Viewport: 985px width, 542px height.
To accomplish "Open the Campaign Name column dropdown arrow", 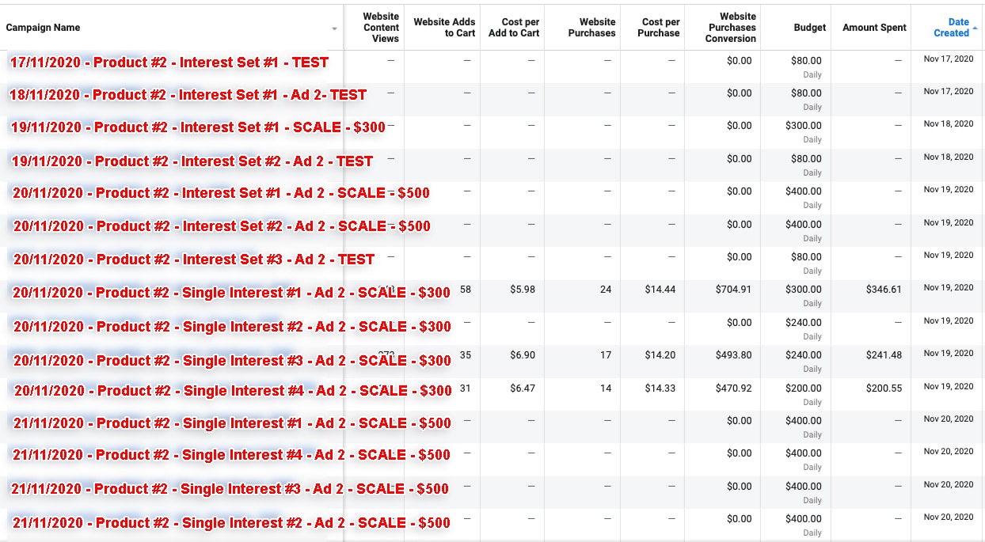I will (334, 28).
